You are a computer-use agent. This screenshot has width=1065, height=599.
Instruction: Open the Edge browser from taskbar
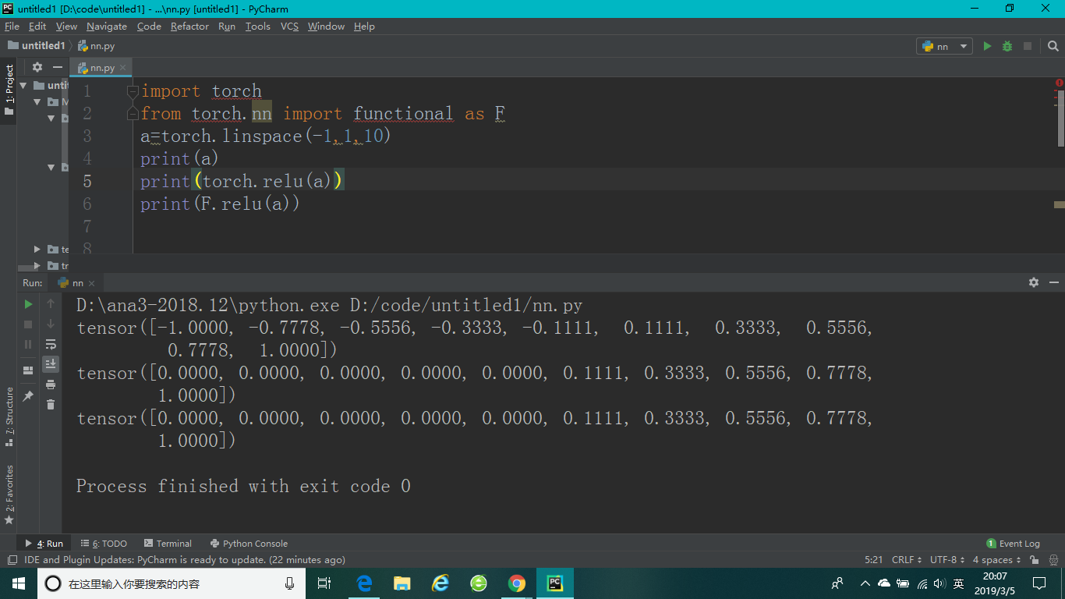tap(364, 583)
